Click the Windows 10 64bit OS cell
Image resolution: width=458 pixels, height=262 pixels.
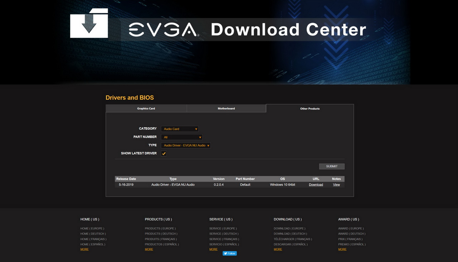coord(283,185)
